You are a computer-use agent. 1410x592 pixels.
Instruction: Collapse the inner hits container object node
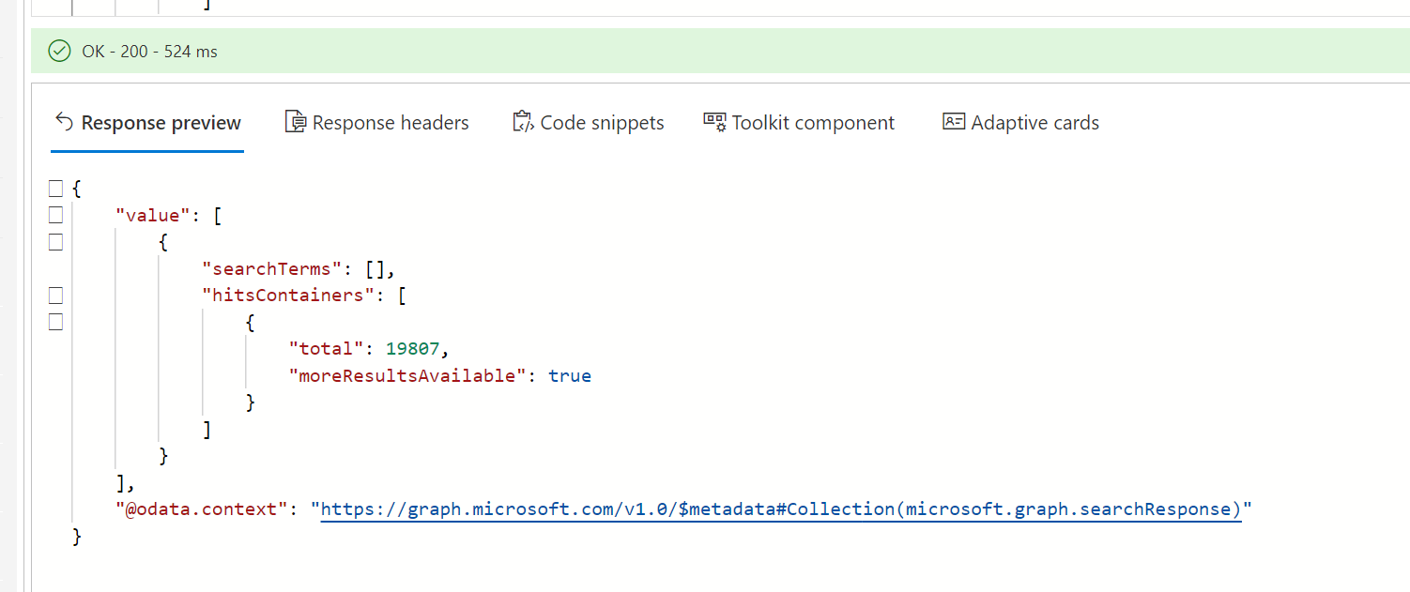[x=55, y=321]
